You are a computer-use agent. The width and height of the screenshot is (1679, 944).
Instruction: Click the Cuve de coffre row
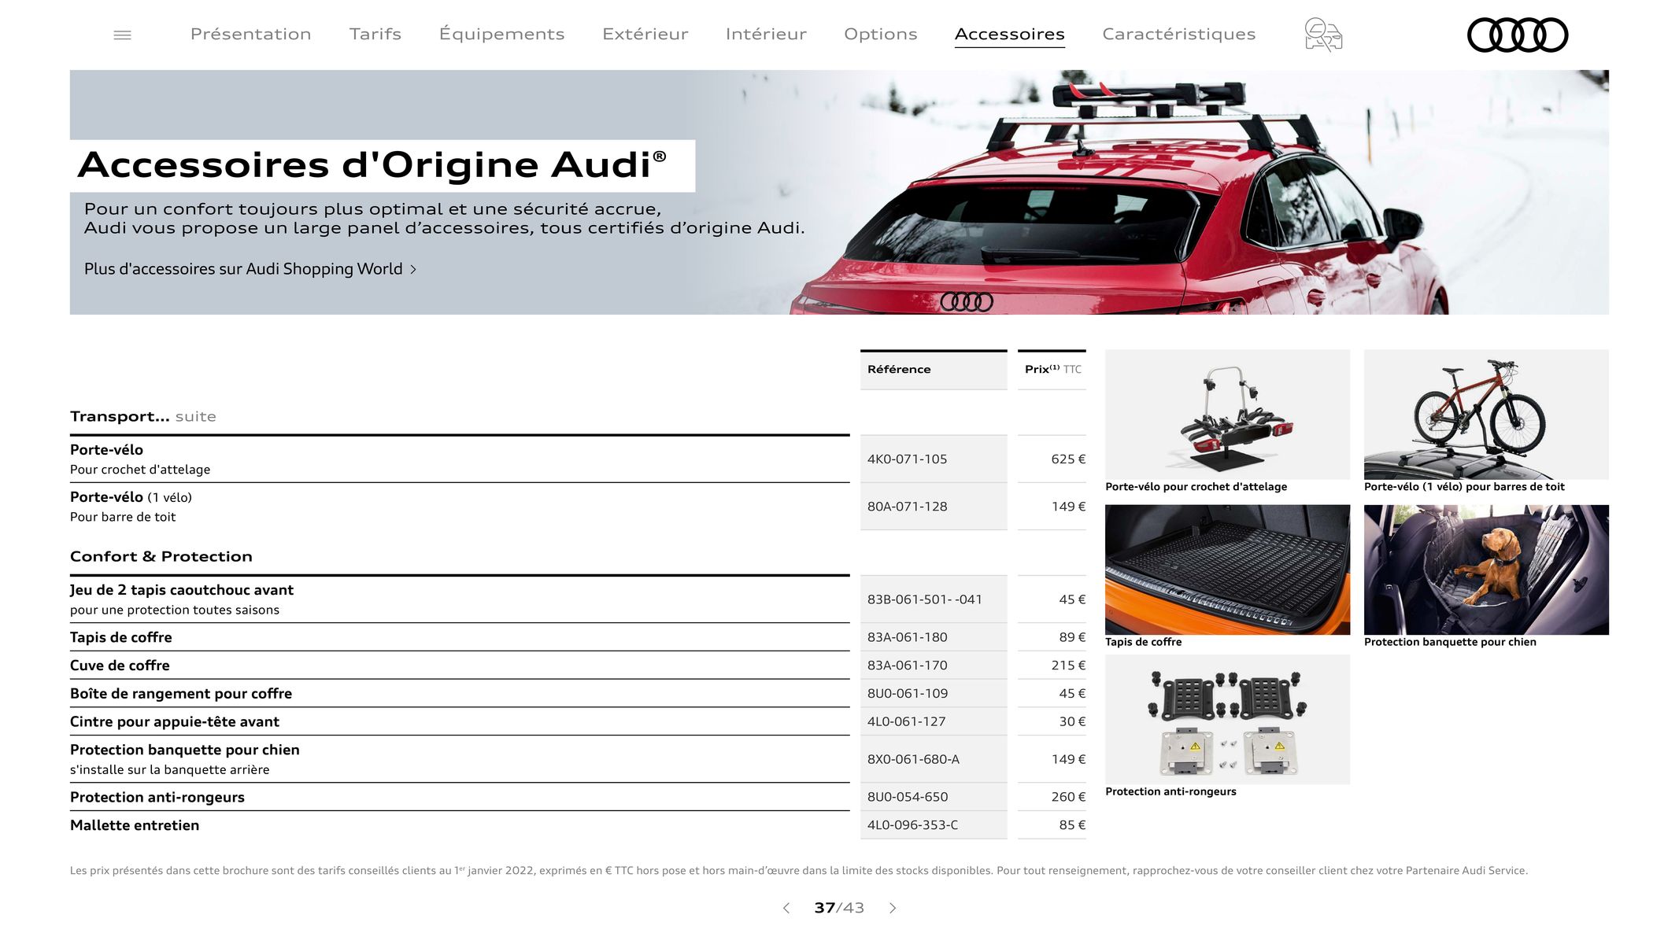(460, 666)
